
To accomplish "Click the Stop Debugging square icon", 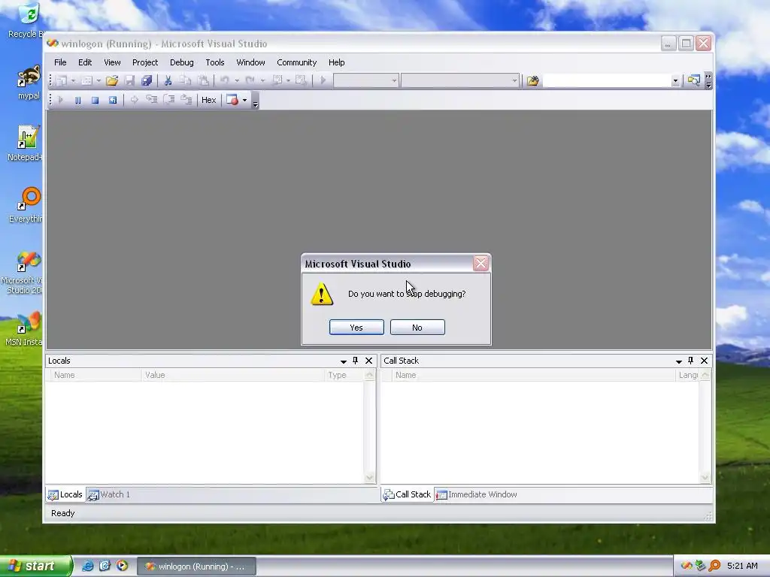I will click(x=95, y=100).
